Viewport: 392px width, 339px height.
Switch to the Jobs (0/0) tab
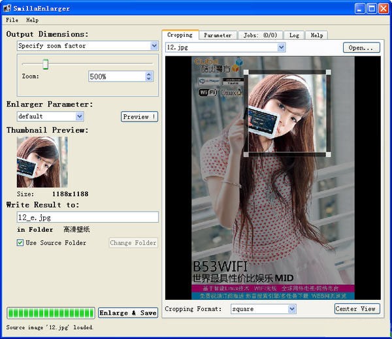click(261, 35)
